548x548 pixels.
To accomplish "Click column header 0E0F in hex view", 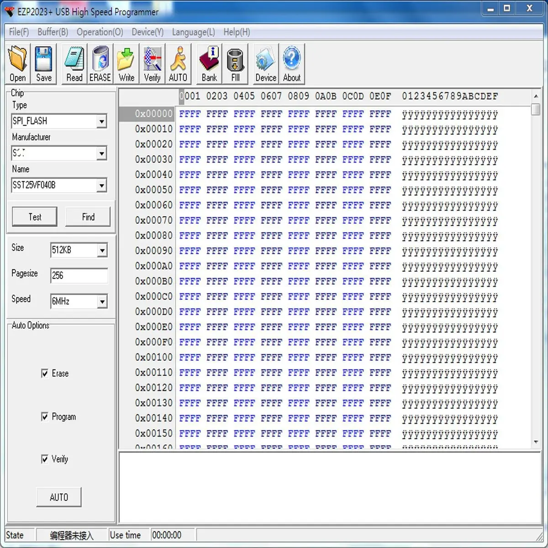I will (x=380, y=96).
